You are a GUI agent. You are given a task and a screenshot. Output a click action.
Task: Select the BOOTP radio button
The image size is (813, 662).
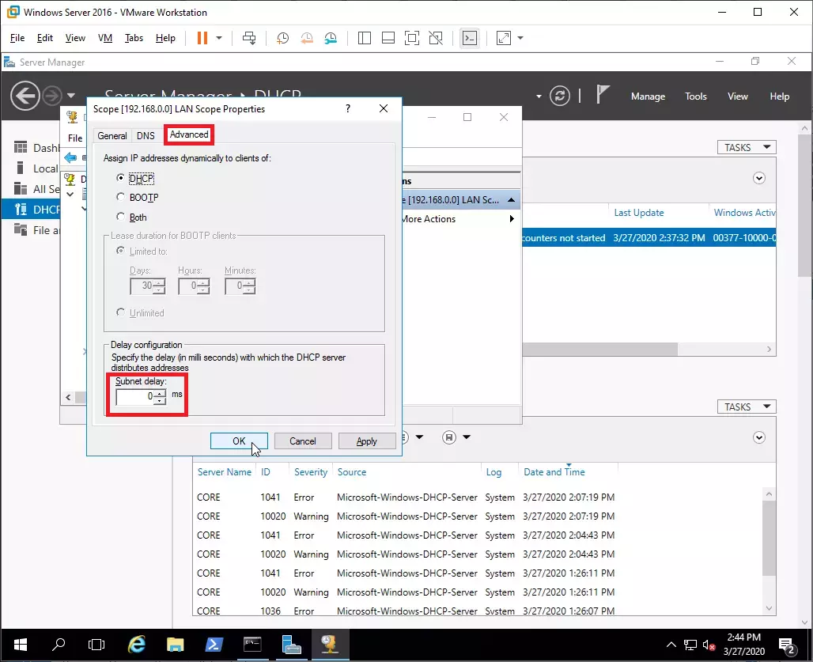click(121, 197)
